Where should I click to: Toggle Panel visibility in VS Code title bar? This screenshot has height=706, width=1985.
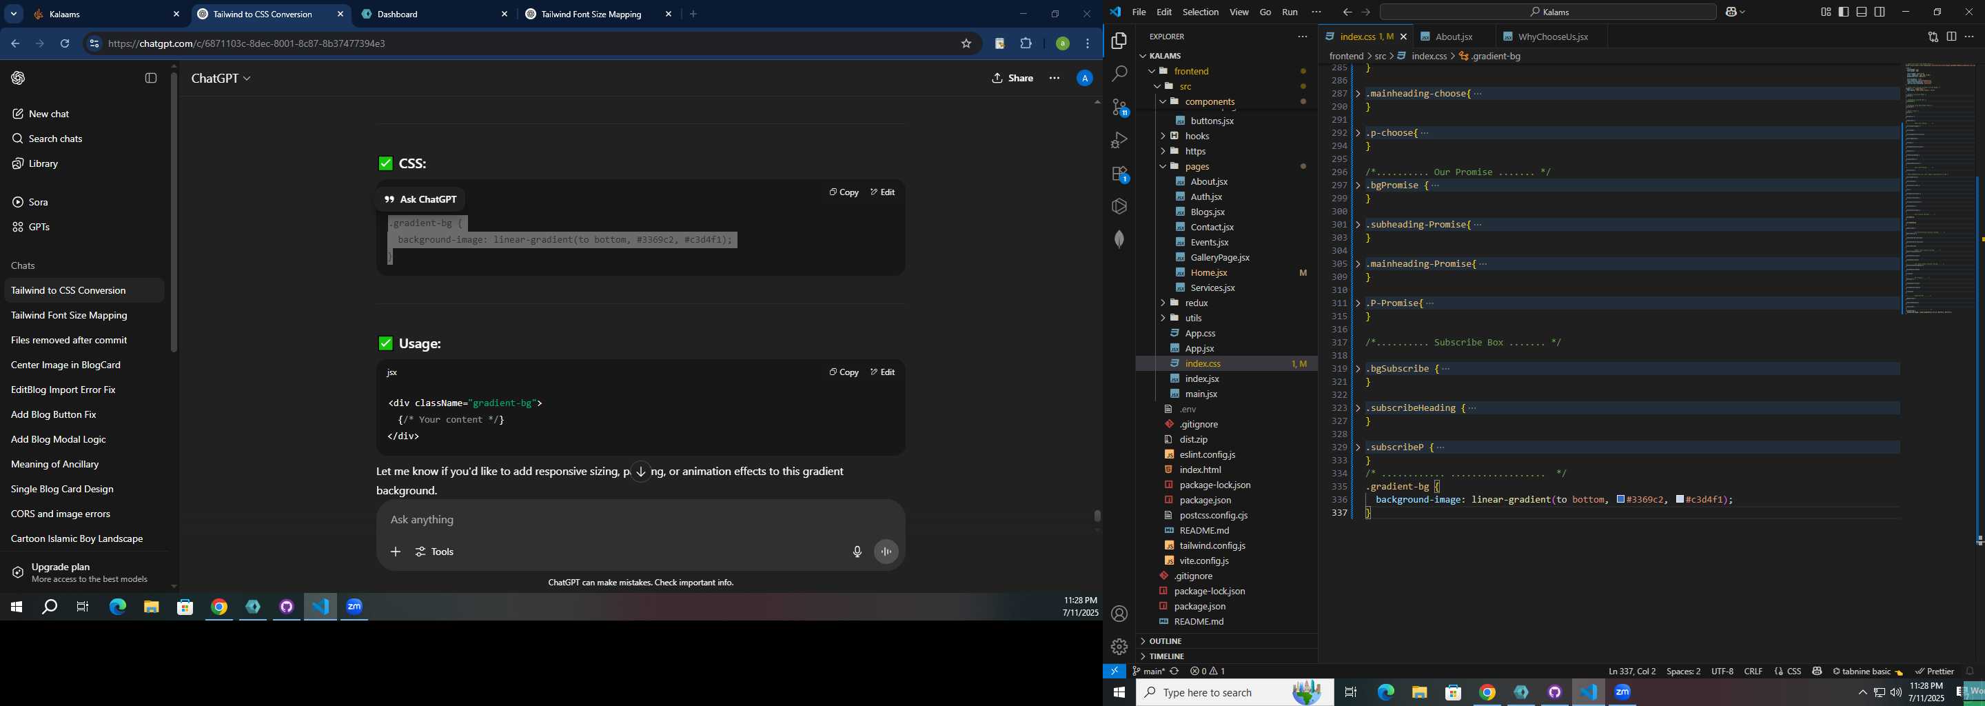point(1862,12)
